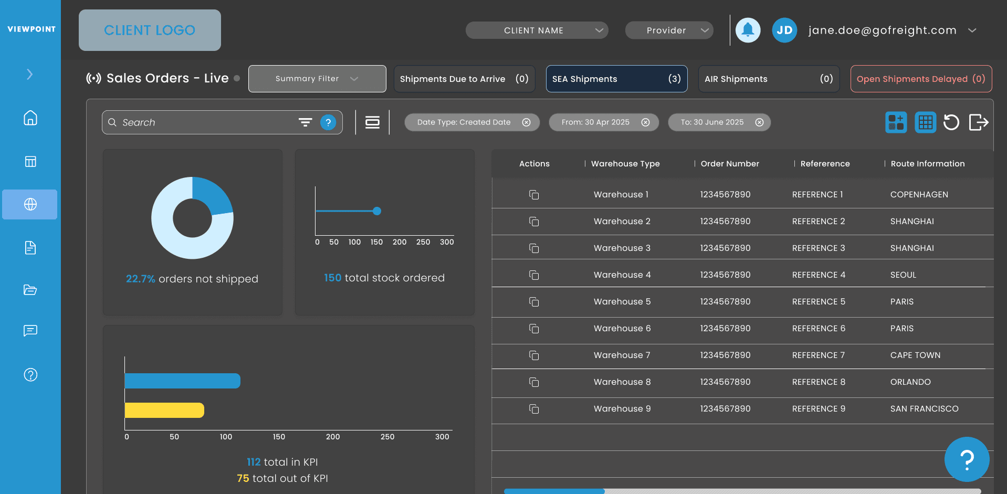Click the blue search help question icon
This screenshot has width=1007, height=494.
click(328, 122)
